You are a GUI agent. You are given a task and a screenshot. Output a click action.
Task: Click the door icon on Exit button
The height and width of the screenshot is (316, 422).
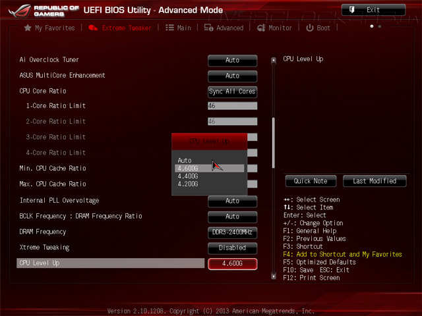point(351,10)
